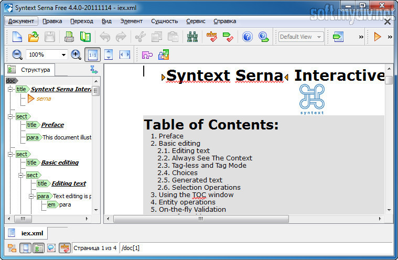Viewport: 398px width, 260px height.
Task: Click the orange play arrow in the toolbar
Action: 378,37
